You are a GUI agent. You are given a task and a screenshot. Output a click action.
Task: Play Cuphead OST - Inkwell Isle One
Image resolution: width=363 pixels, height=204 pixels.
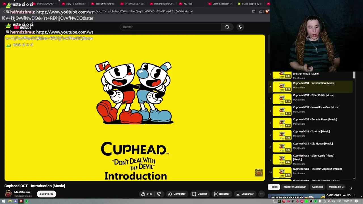(311, 111)
